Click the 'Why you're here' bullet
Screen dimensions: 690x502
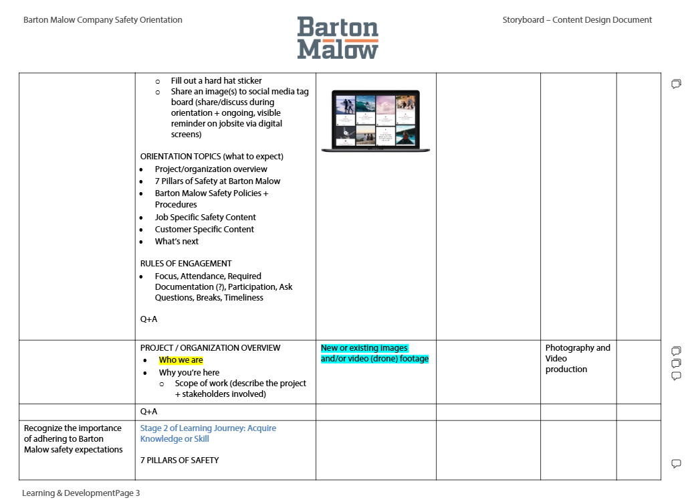point(189,373)
